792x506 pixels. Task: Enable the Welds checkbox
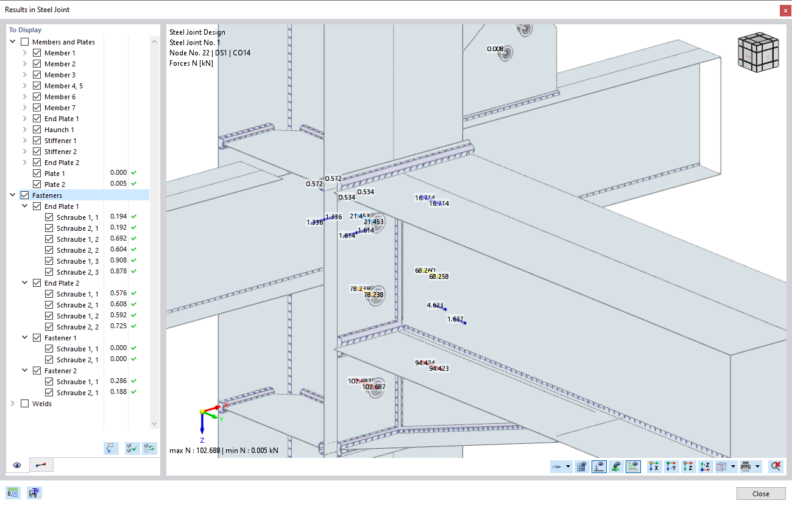(25, 403)
